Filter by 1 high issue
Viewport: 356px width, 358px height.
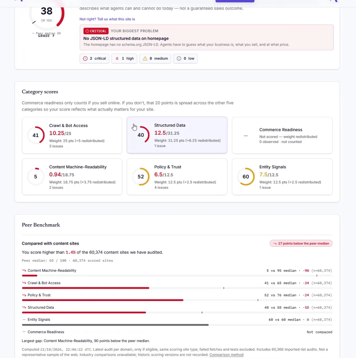124,58
